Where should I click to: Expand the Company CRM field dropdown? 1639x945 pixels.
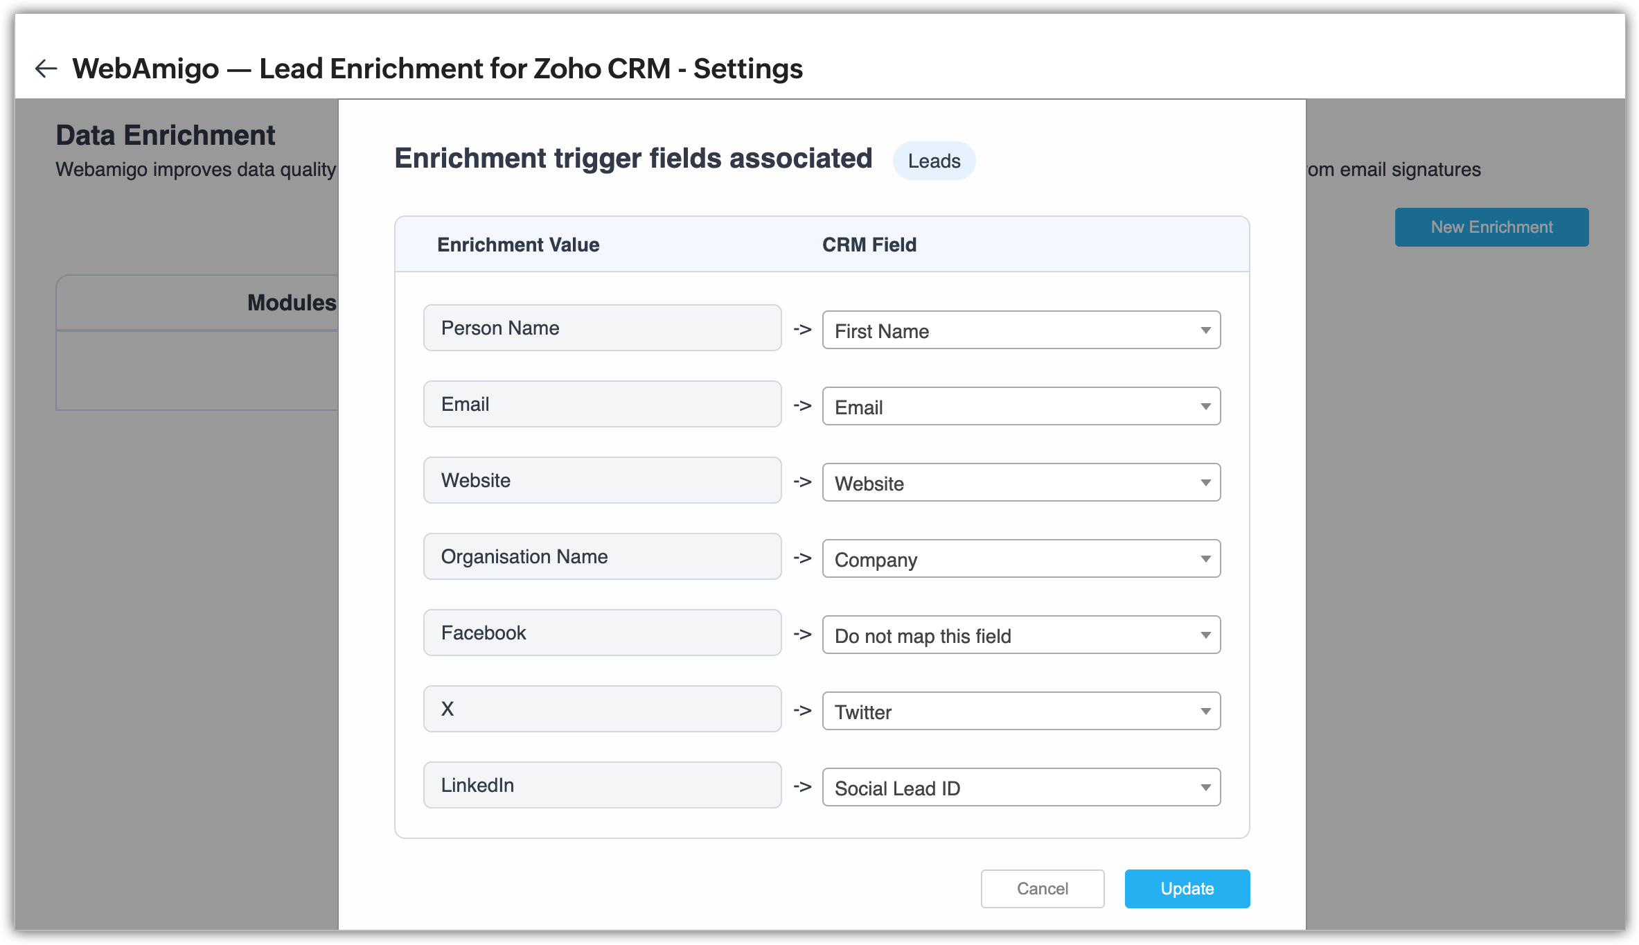click(x=1020, y=559)
